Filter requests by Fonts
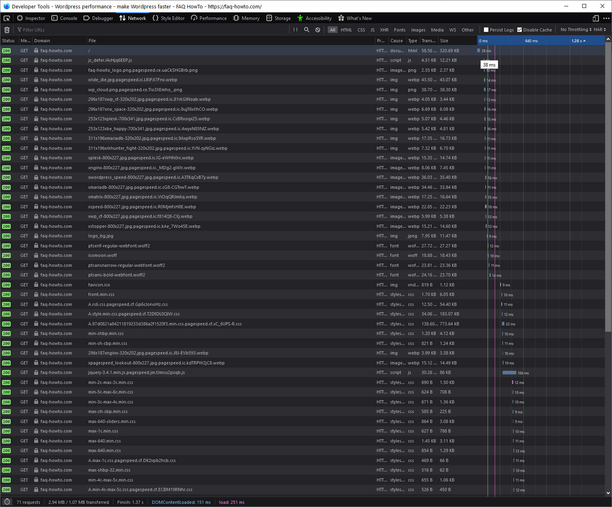Viewport: 612px width, 507px height. coord(400,30)
